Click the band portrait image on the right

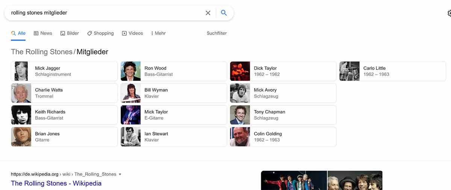pos(355,180)
